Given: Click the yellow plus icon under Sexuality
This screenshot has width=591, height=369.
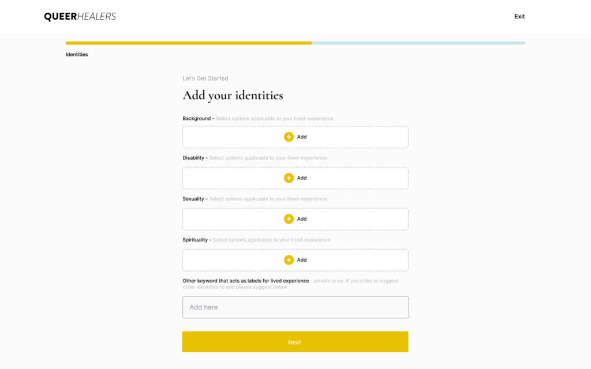Looking at the screenshot, I should click(289, 219).
